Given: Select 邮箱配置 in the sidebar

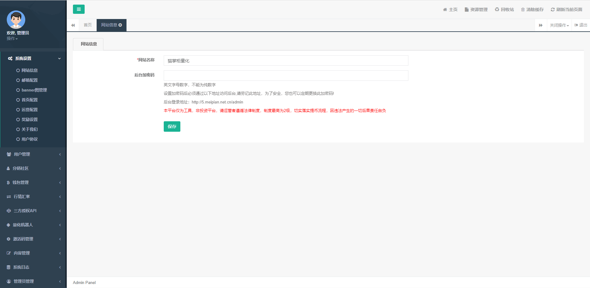Looking at the screenshot, I should click(x=30, y=80).
